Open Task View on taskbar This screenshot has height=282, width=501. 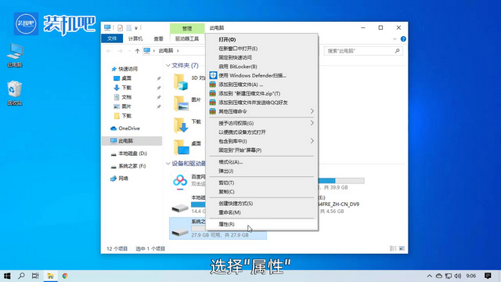[35, 276]
